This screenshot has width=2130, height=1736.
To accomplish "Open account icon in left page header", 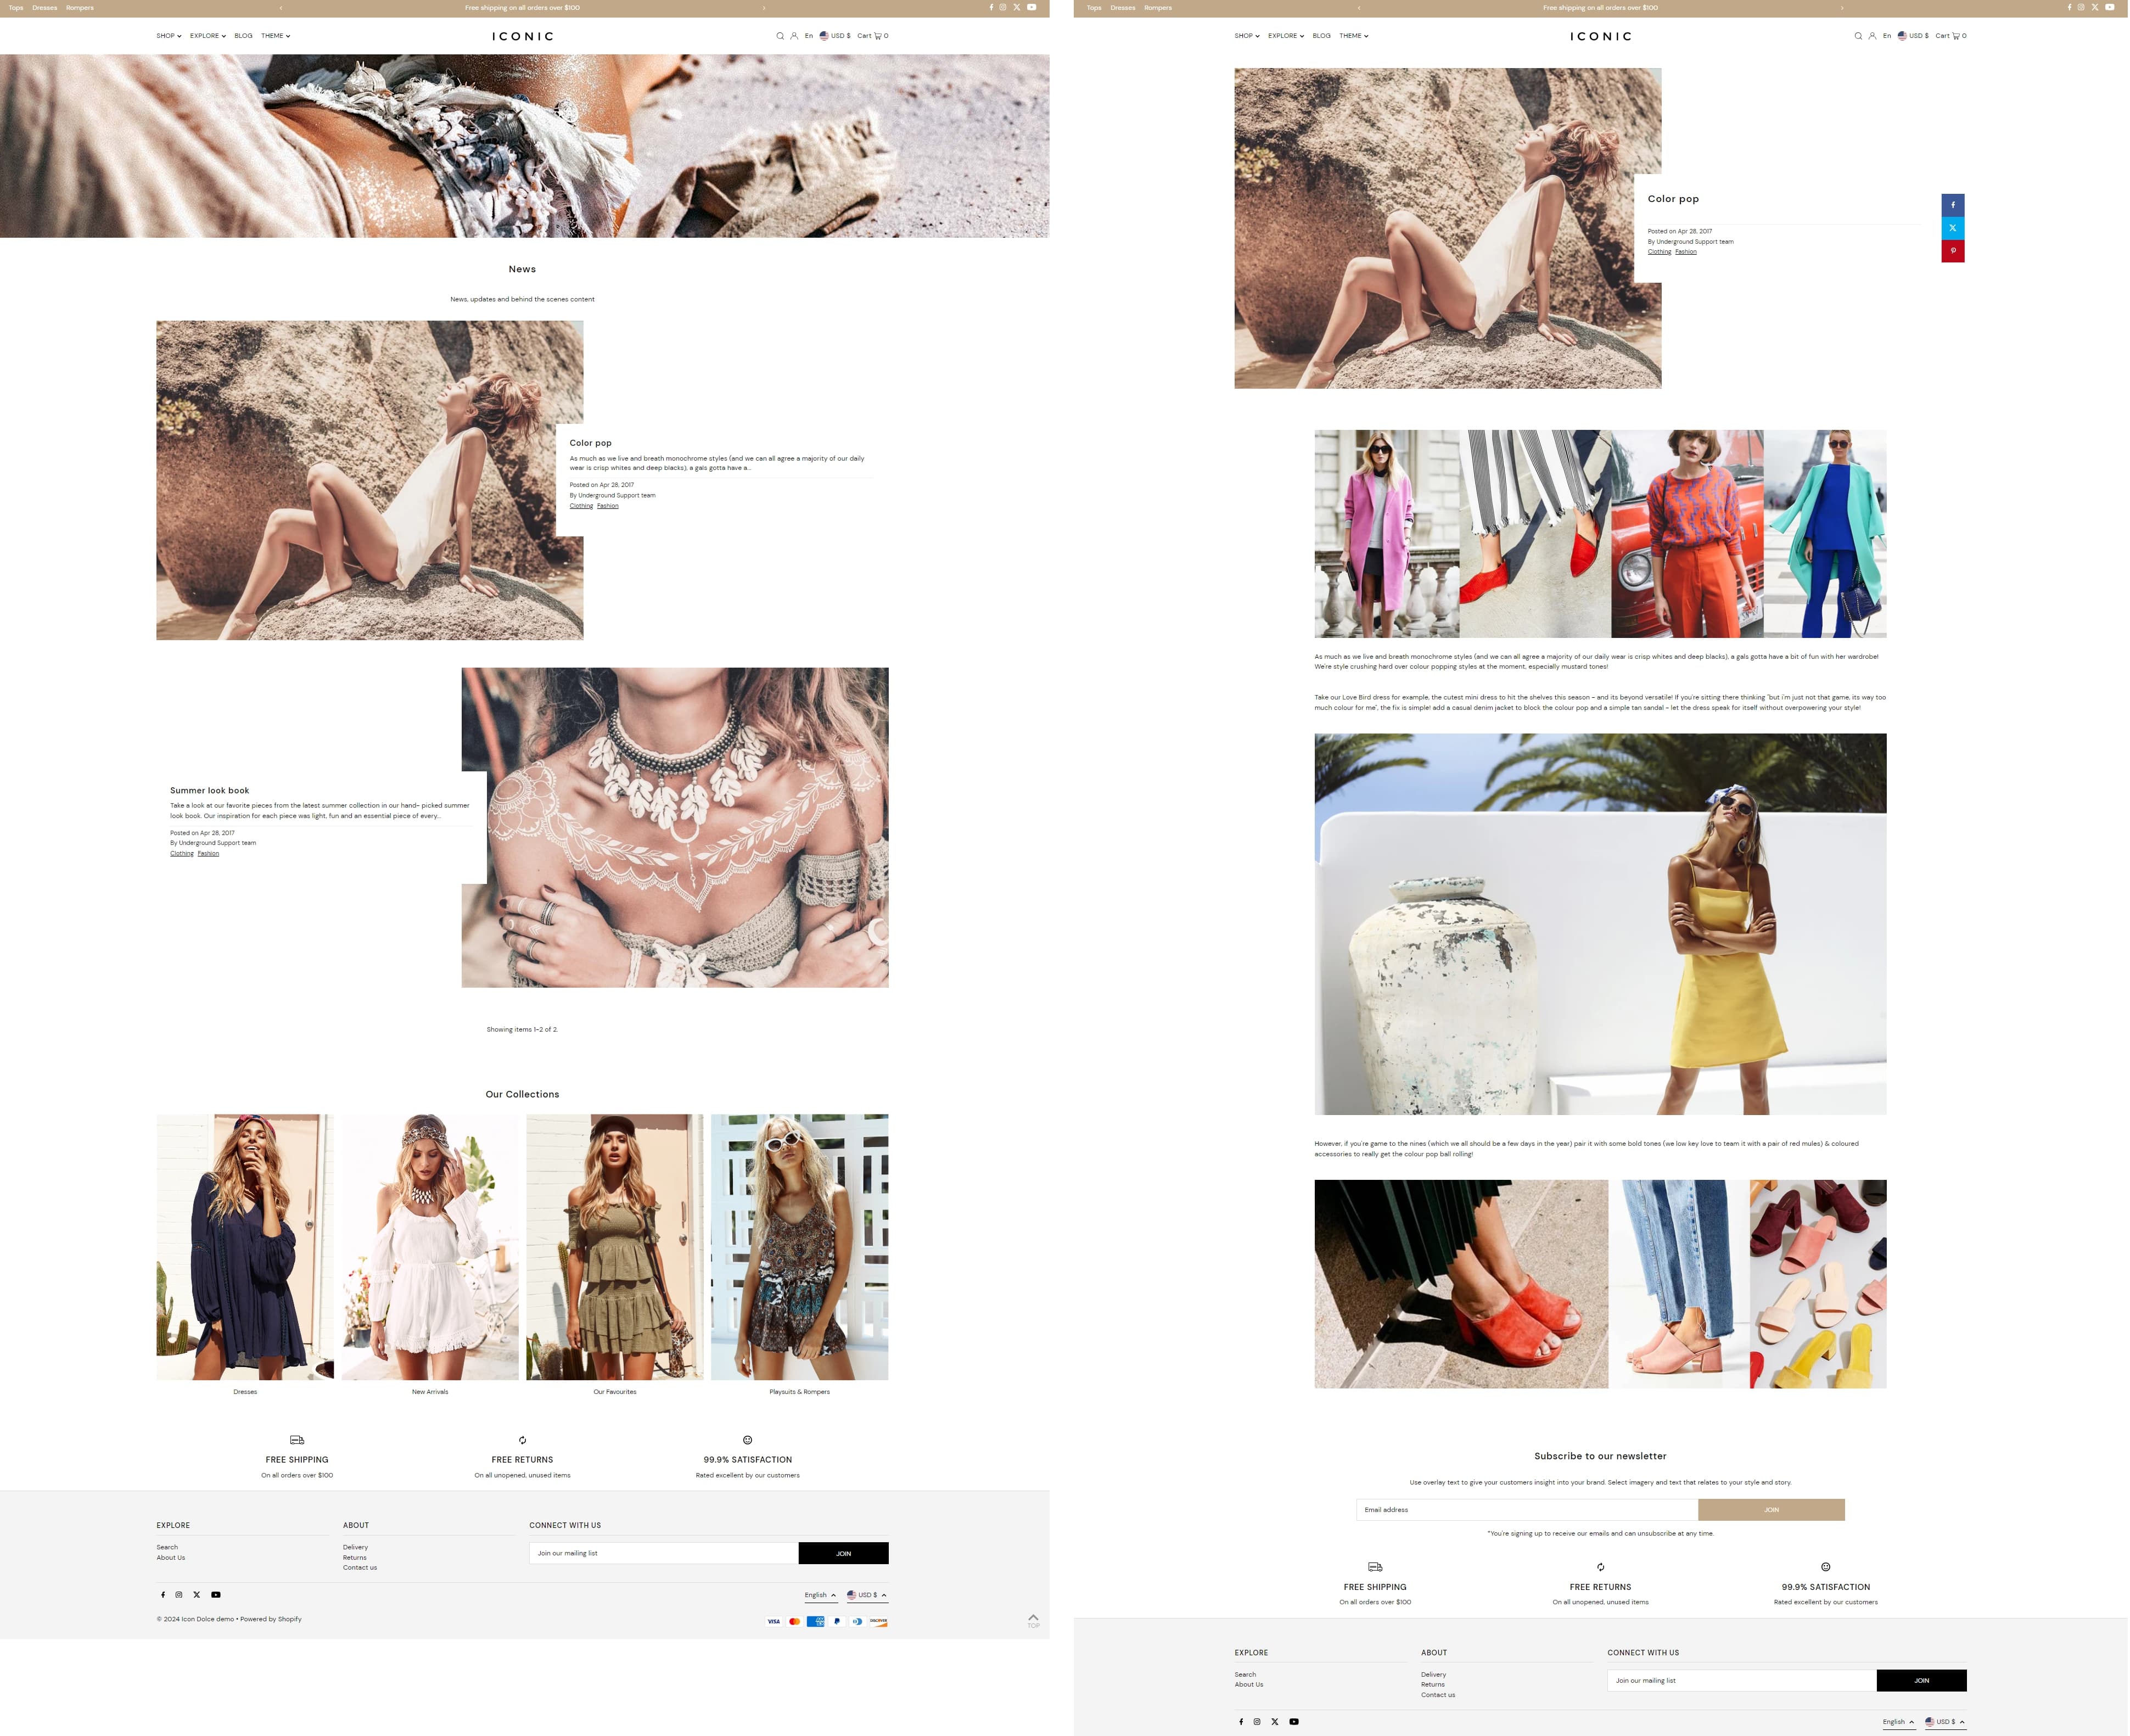I will click(794, 36).
